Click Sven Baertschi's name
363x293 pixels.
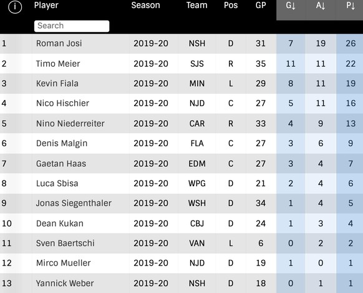tap(65, 244)
